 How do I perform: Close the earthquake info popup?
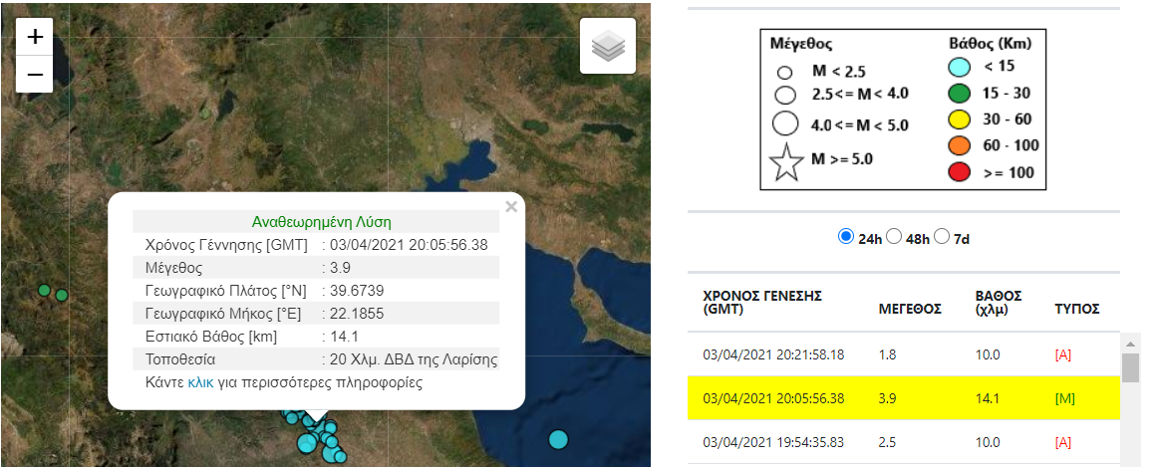[x=511, y=207]
